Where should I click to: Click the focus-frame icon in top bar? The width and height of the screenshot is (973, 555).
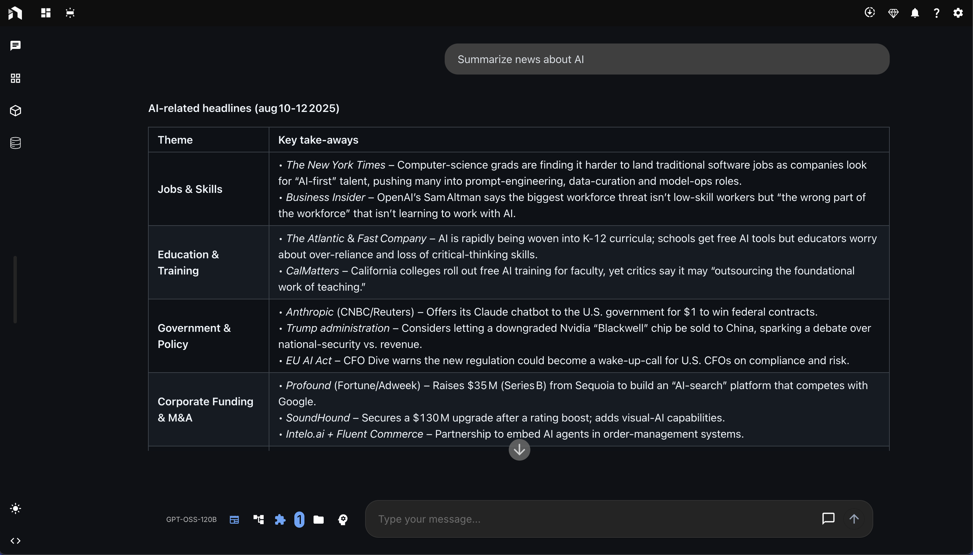tap(70, 13)
